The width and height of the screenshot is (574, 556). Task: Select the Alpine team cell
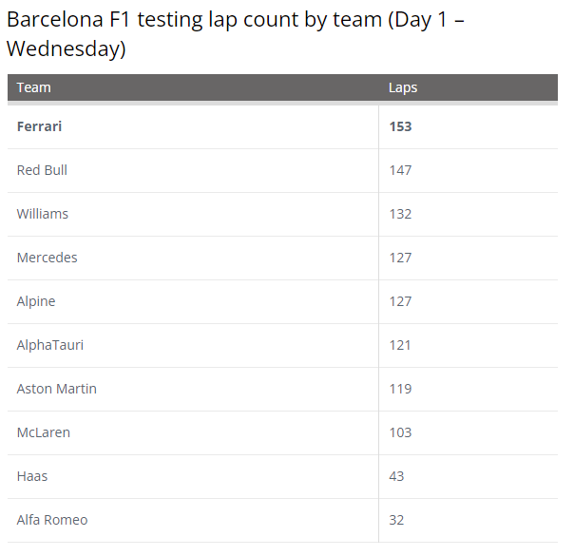(x=36, y=301)
